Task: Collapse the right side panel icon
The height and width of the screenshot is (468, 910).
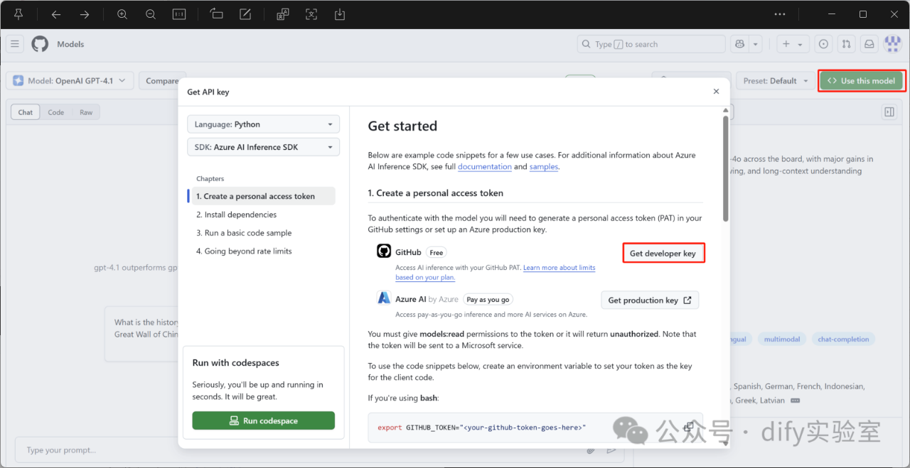Action: point(889,112)
